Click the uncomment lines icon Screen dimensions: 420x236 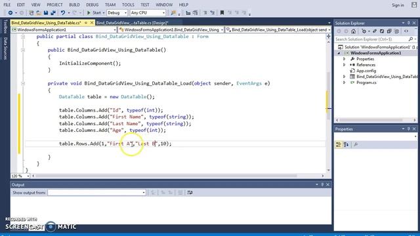[x=212, y=12]
